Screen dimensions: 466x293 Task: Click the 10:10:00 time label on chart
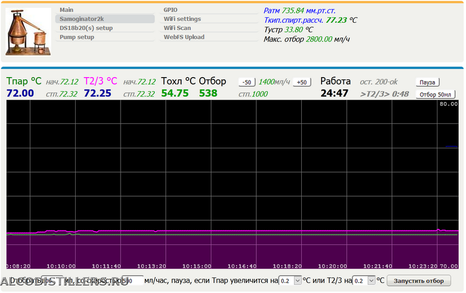point(61,266)
